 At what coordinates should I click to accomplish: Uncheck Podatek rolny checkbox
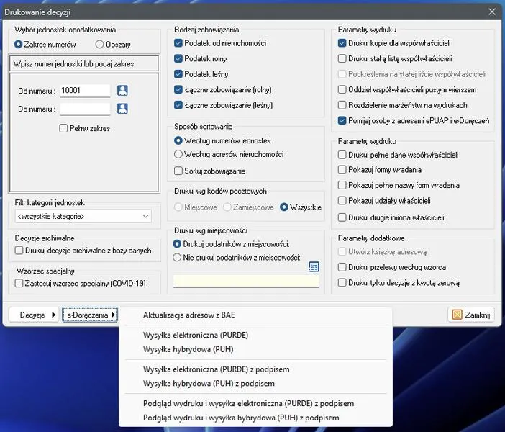179,58
